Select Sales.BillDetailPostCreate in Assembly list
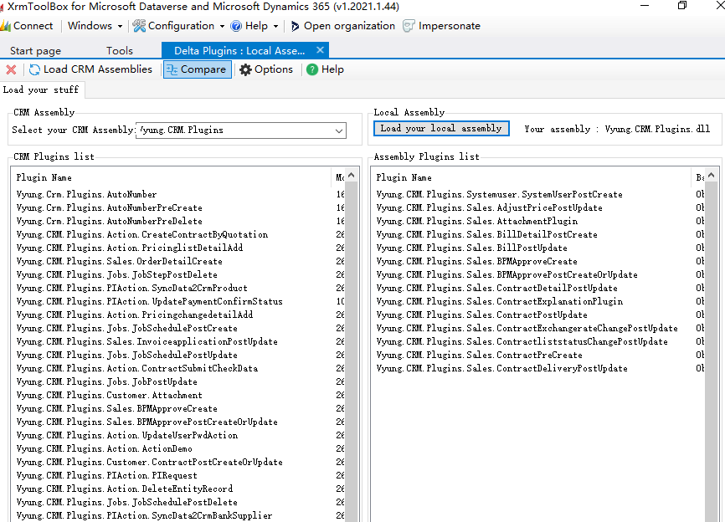Viewport: 725px width, 522px height. click(x=538, y=235)
